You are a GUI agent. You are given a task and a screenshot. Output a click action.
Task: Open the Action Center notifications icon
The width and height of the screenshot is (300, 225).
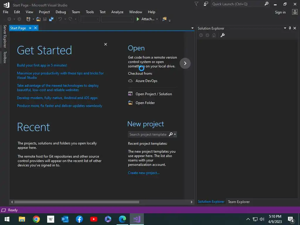[x=291, y=219]
